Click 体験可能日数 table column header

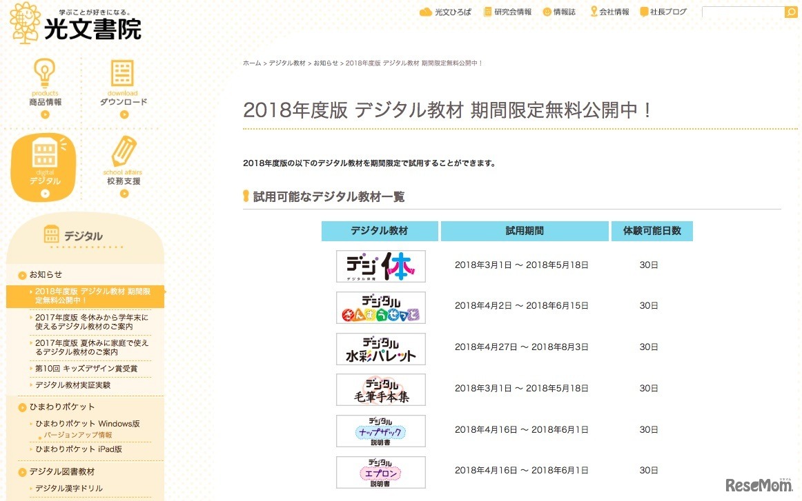pos(652,231)
